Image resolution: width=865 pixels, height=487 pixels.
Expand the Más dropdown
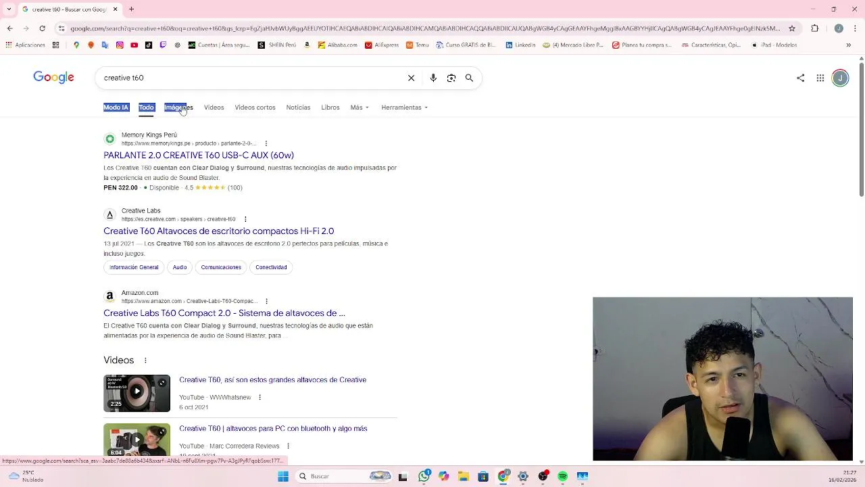[360, 108]
